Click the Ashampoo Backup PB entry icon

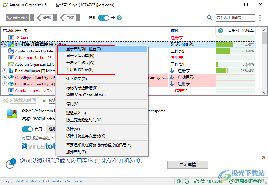11,57
